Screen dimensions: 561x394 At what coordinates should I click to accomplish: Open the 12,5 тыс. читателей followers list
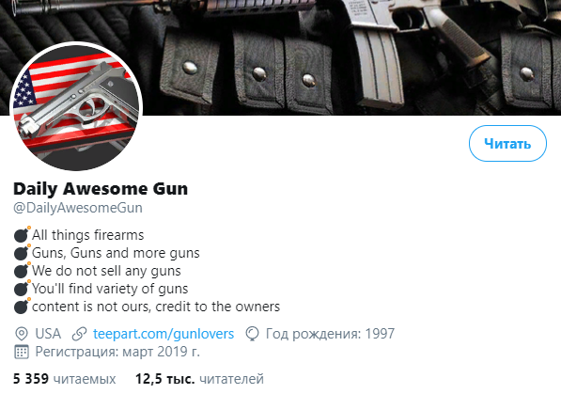pos(199,379)
